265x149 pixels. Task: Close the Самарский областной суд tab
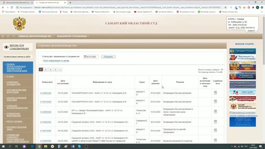tap(65, 2)
